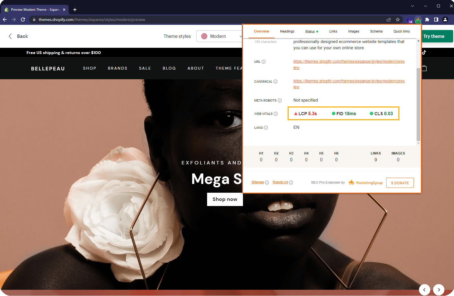Open BLOG menu item
Screen dimensions: 454x296
(169, 68)
